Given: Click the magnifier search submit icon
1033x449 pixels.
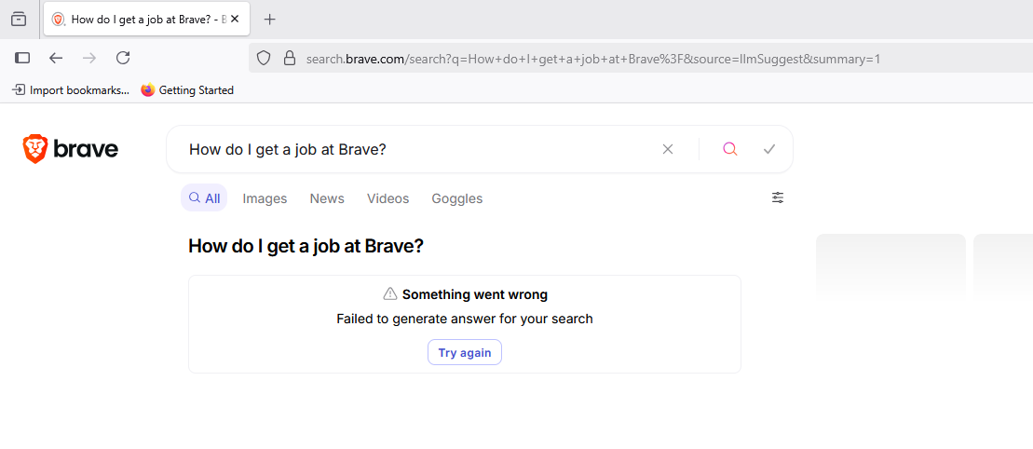Looking at the screenshot, I should [x=730, y=149].
